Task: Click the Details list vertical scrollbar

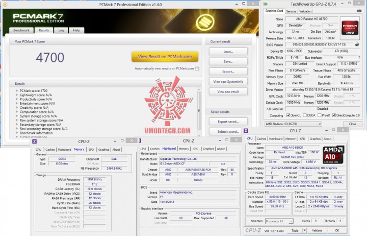Action: [x=199, y=110]
